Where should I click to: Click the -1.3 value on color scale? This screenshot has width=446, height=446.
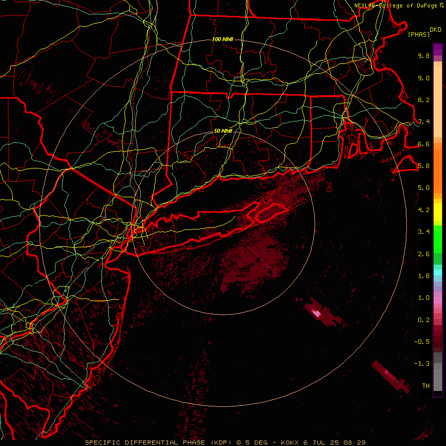(x=422, y=364)
